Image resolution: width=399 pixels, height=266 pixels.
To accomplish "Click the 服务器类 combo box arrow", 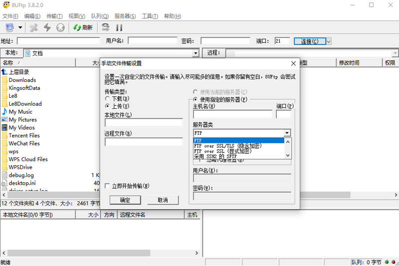I will pyautogui.click(x=287, y=133).
